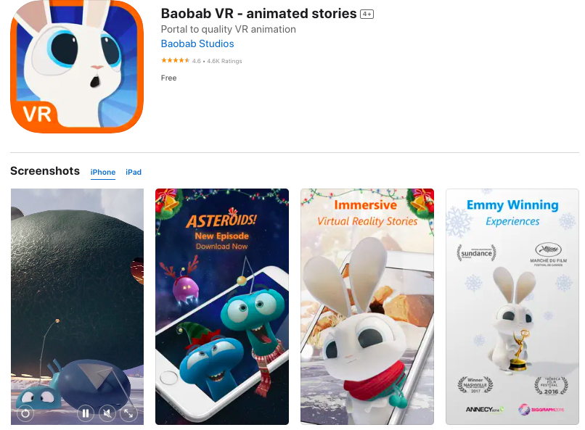Click the Free price label
This screenshot has height=430, width=585.
(x=168, y=78)
